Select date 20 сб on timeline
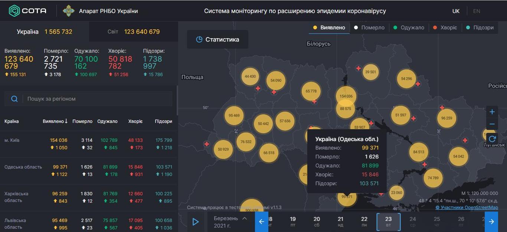This screenshot has width=507, height=232. point(317,222)
